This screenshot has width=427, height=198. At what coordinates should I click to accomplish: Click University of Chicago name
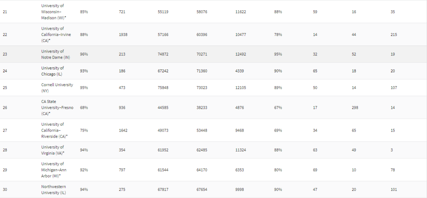53,71
